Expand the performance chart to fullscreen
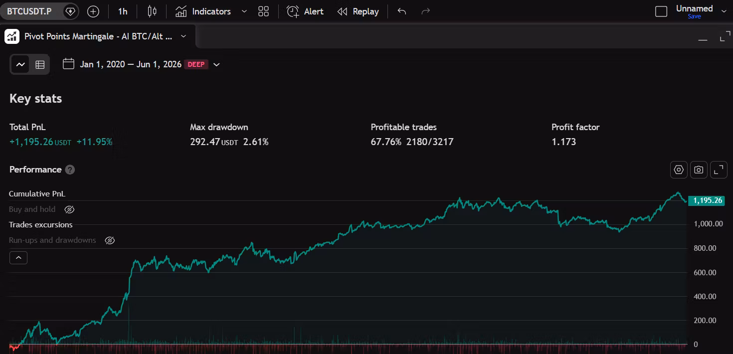 click(x=719, y=170)
